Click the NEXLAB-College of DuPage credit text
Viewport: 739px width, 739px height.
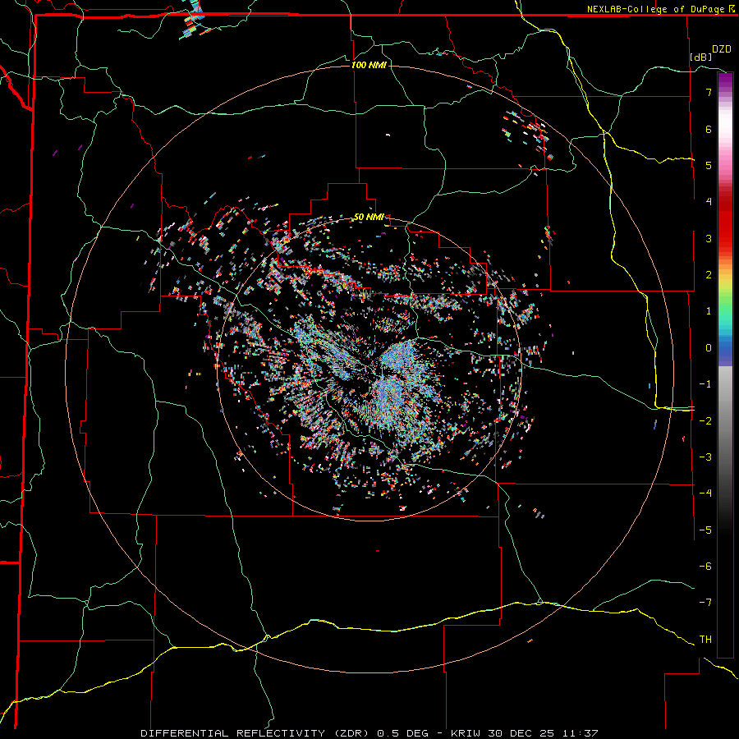657,9
